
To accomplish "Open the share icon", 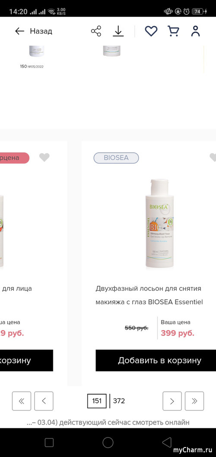I will [96, 31].
